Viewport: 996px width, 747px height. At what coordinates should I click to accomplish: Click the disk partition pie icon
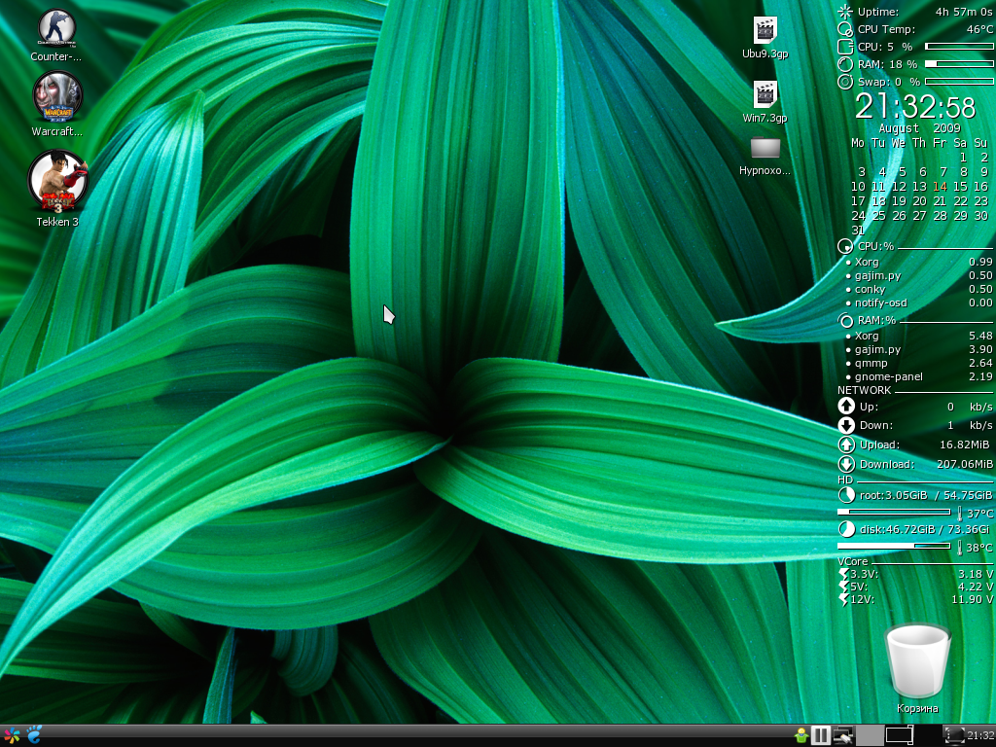point(846,529)
